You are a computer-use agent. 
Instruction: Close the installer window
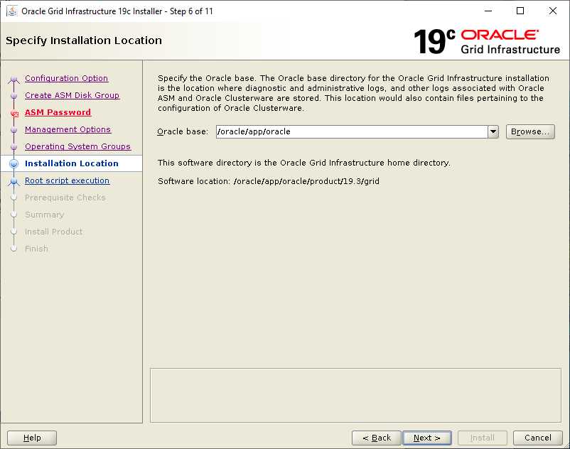[552, 11]
